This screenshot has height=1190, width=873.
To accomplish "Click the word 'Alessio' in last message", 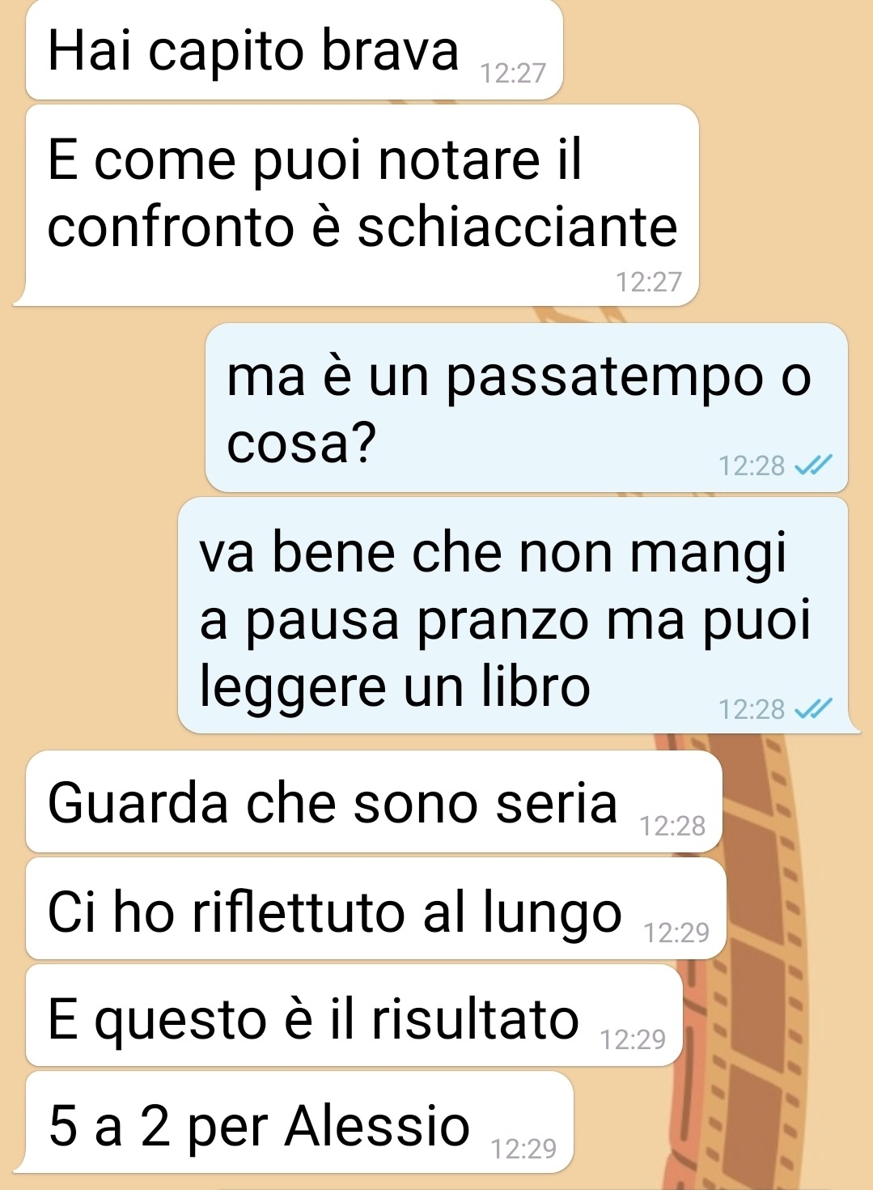I will 377,1125.
